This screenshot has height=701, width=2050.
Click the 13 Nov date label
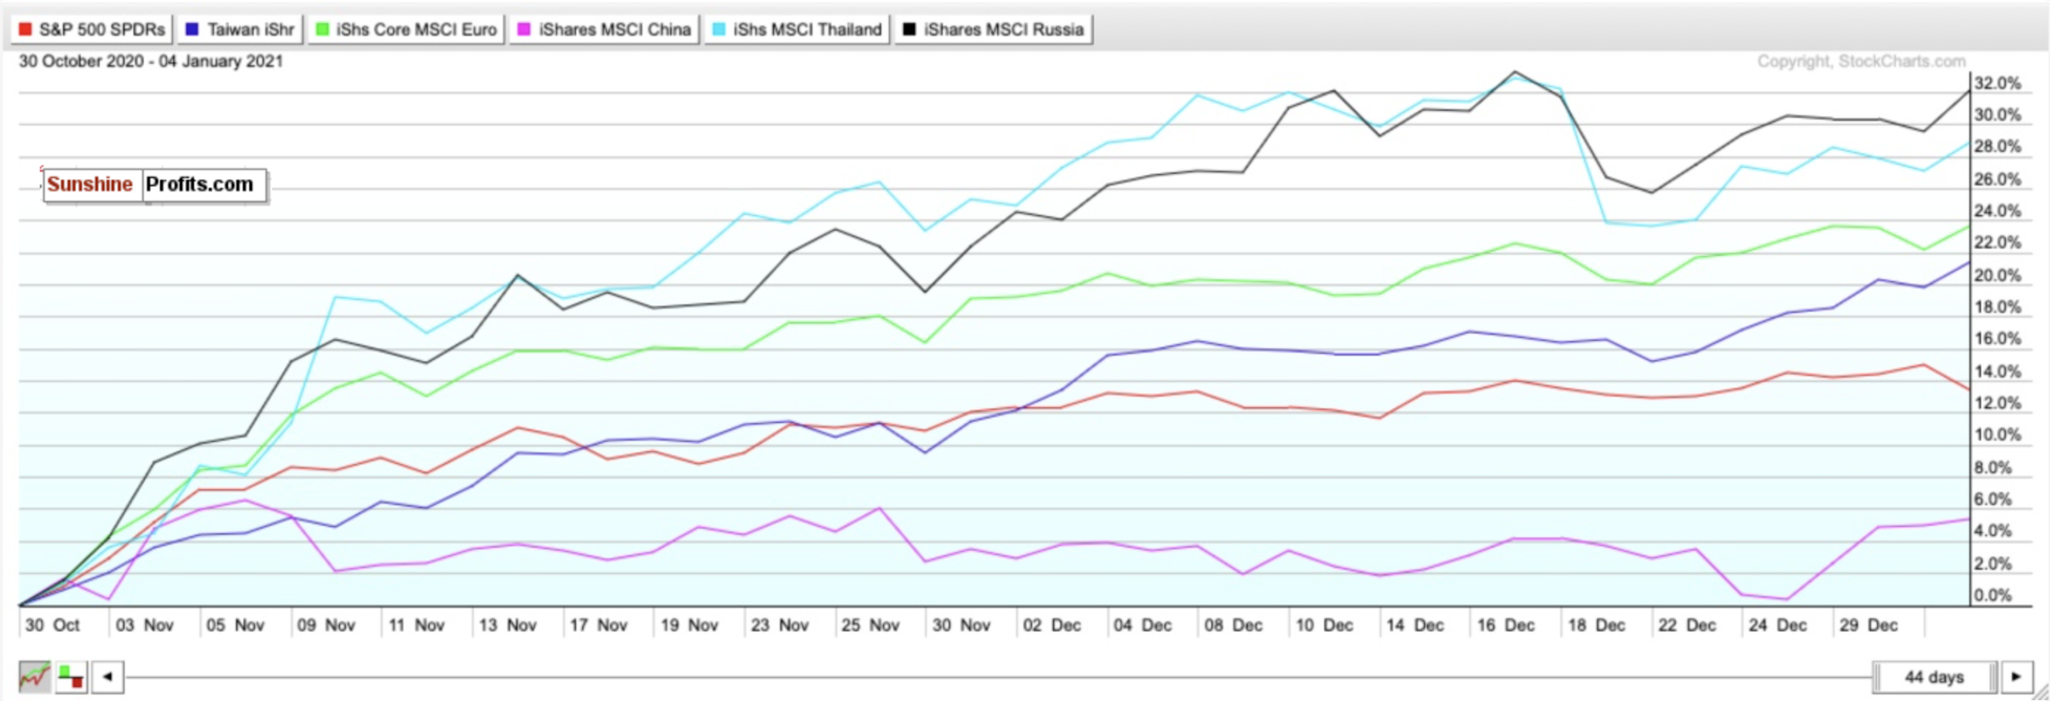[508, 626]
